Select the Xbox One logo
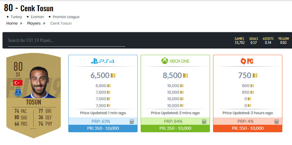 [x=175, y=61]
